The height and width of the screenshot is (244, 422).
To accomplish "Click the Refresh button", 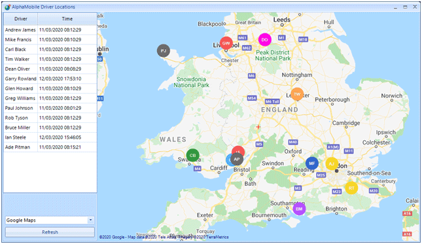I will point(50,232).
